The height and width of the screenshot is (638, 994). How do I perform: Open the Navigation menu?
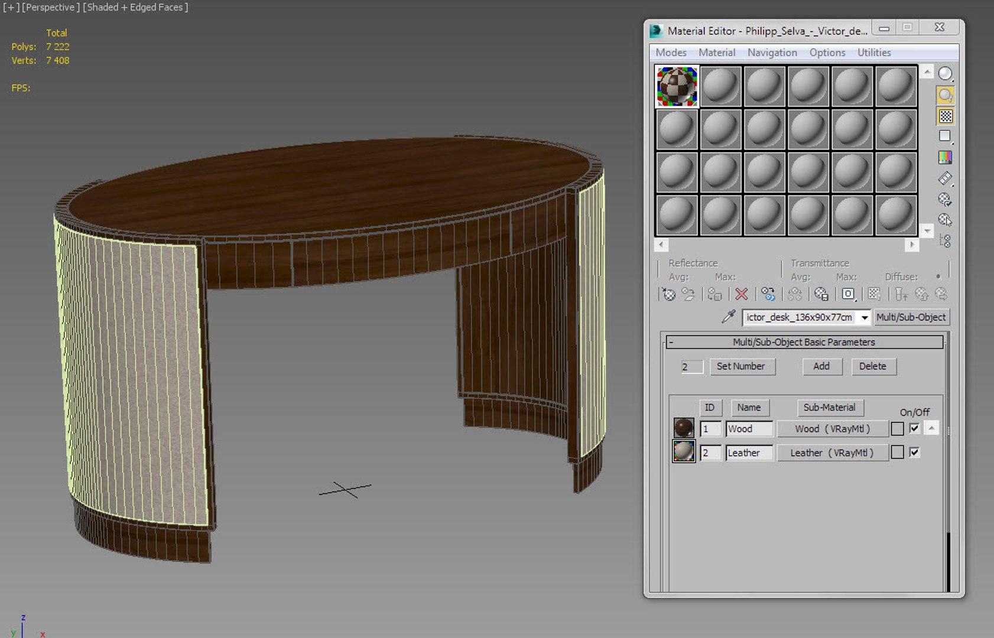(772, 53)
